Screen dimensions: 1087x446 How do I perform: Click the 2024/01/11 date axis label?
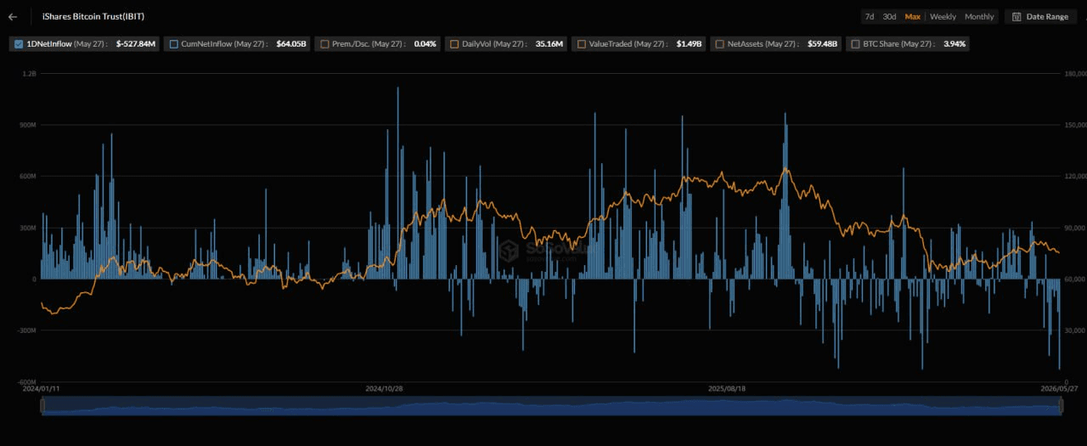click(42, 388)
